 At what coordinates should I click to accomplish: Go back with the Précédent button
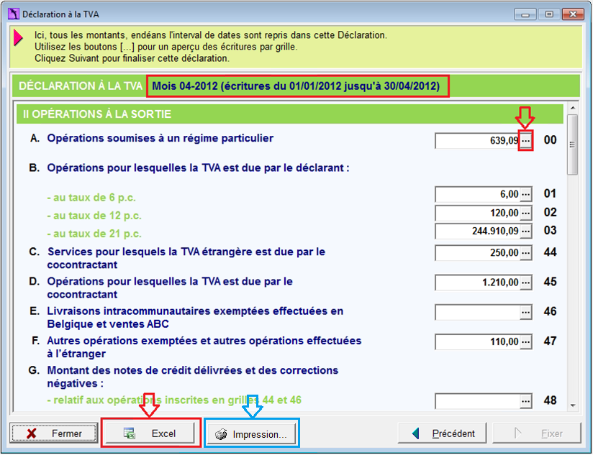[441, 433]
